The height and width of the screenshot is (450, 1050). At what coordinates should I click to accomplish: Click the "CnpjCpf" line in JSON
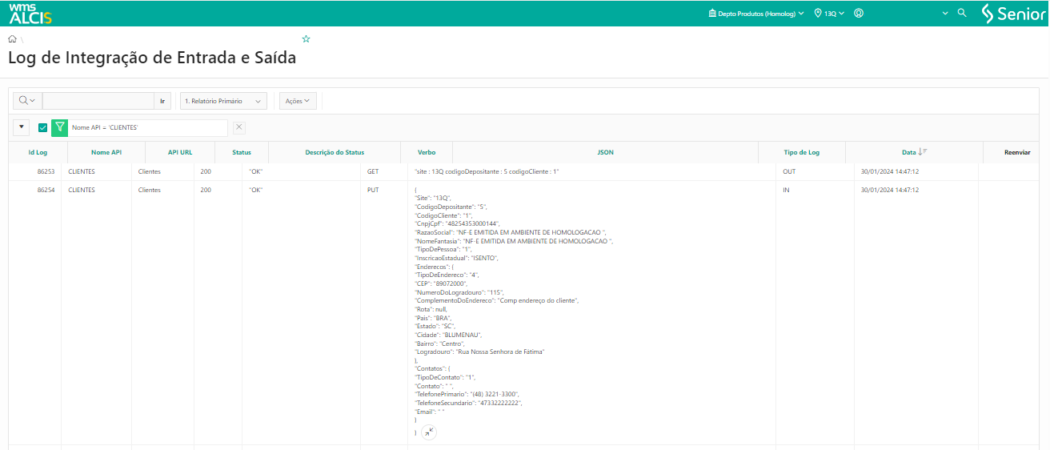click(457, 223)
